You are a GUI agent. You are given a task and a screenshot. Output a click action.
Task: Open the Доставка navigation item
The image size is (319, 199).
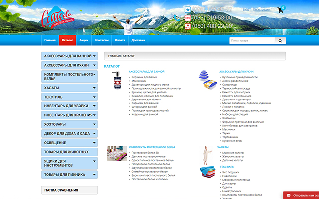138,40
